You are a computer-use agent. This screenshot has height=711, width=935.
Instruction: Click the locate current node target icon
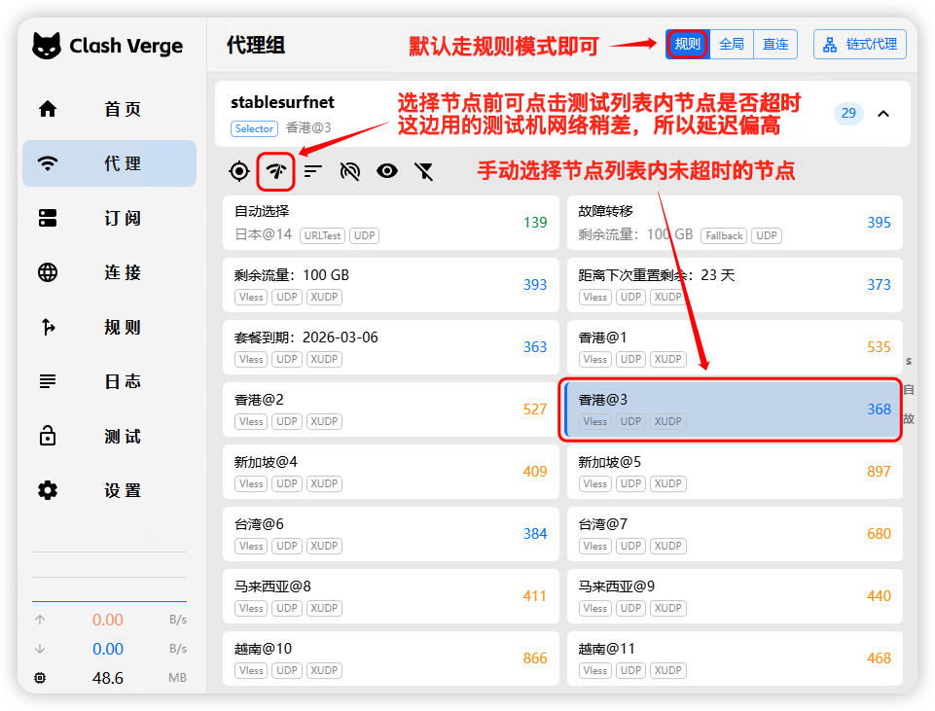tap(239, 172)
